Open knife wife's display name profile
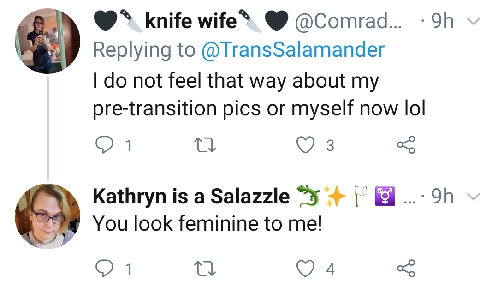 (x=191, y=21)
